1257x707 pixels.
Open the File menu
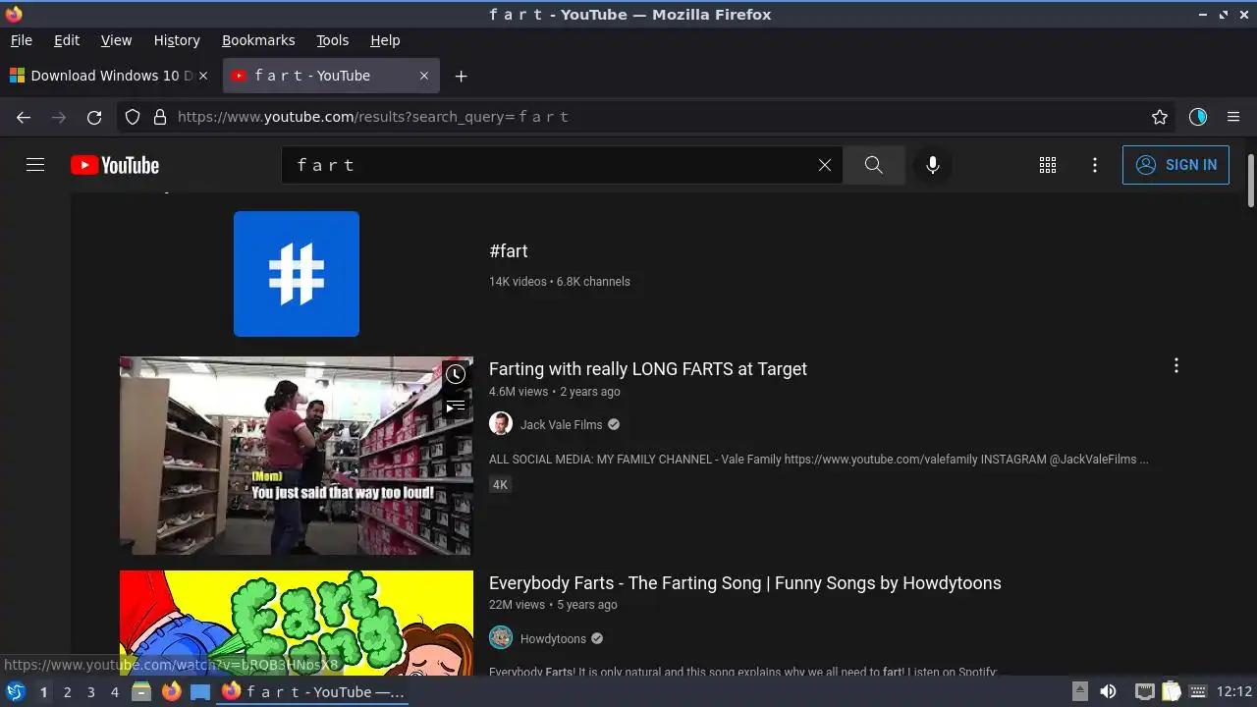22,40
